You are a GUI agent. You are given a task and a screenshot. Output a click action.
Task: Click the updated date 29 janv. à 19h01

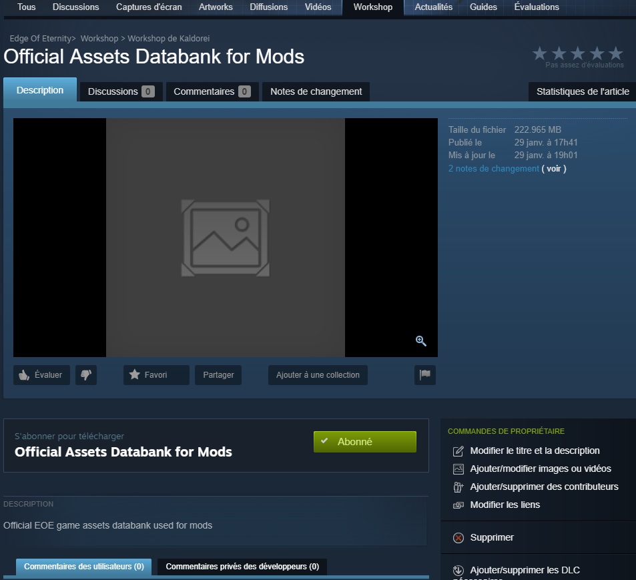[545, 155]
